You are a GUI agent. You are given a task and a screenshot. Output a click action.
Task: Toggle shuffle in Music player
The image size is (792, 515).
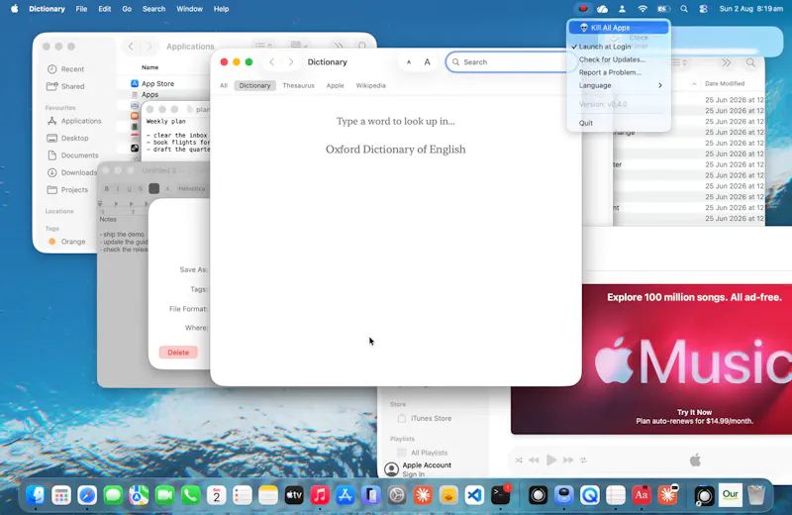point(519,460)
